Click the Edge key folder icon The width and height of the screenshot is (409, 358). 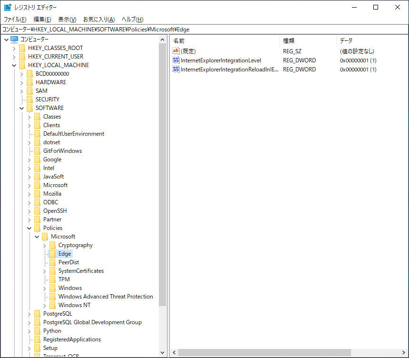point(52,254)
